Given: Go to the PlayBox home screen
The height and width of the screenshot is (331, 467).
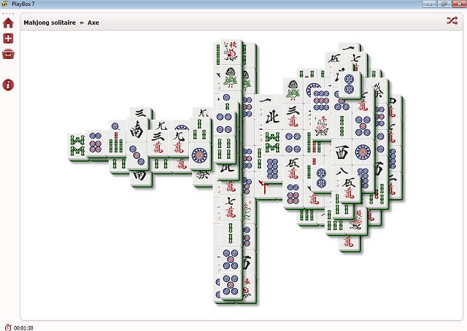Looking at the screenshot, I should (8, 23).
